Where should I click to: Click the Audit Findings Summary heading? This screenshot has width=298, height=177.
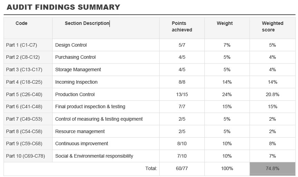(64, 7)
